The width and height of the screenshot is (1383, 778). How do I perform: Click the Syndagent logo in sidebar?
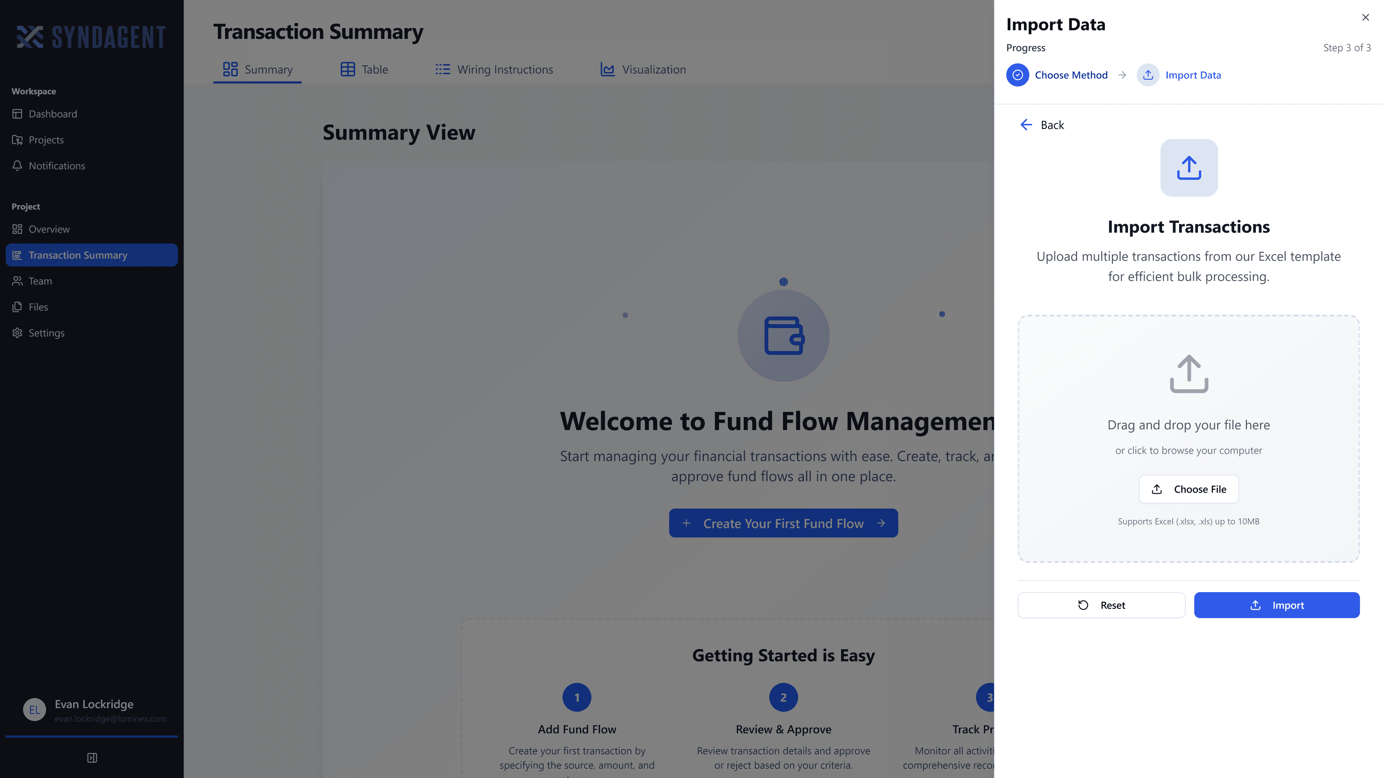[91, 37]
